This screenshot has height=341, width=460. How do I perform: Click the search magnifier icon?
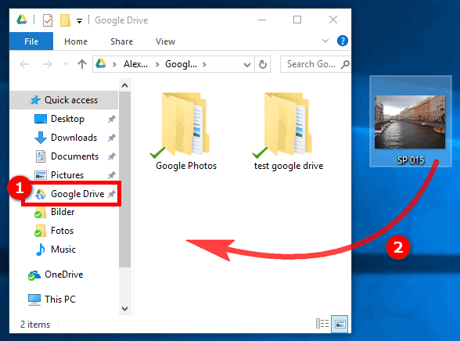click(x=345, y=64)
